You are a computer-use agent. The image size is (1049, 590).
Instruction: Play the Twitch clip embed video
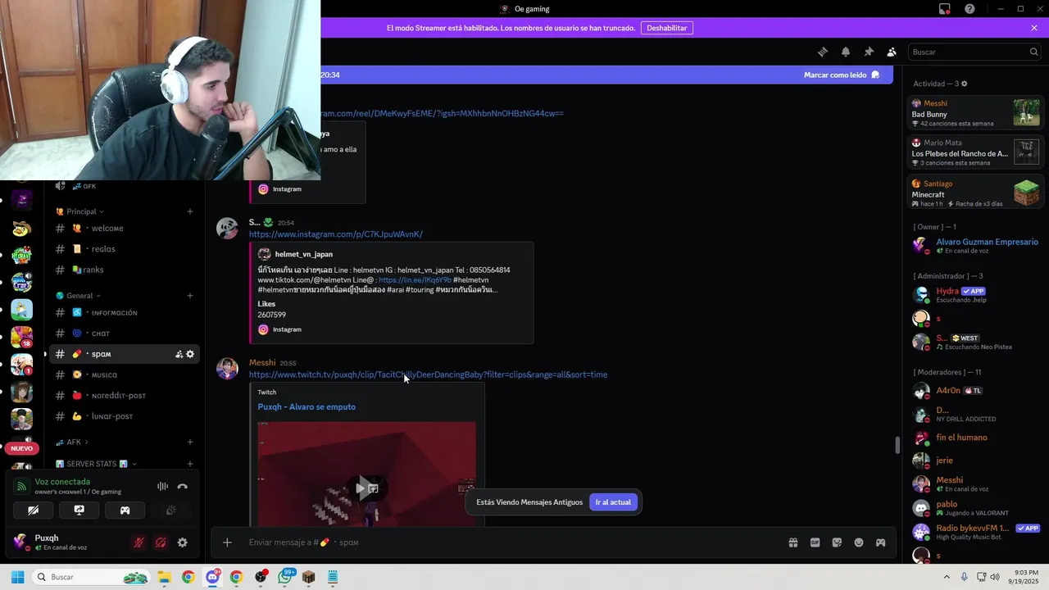click(366, 488)
